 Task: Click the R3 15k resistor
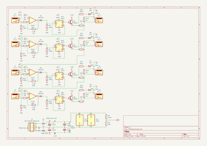106,124
